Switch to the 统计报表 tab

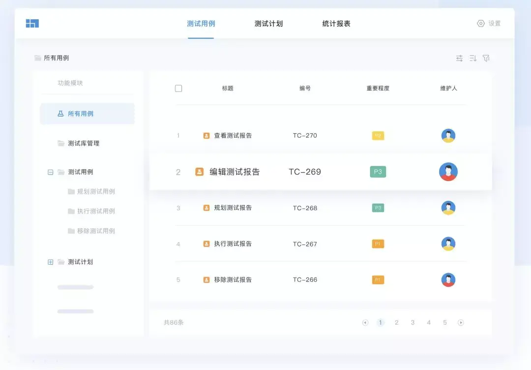point(336,24)
